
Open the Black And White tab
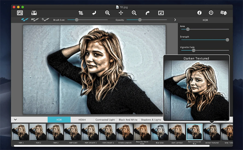[x=128, y=120]
